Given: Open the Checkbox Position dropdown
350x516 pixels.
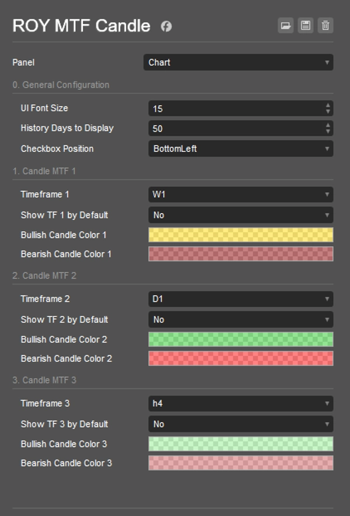Looking at the screenshot, I should pyautogui.click(x=240, y=149).
